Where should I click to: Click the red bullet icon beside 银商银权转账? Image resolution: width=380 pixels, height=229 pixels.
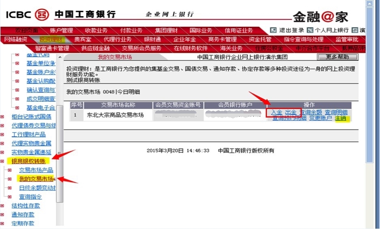[2, 161]
